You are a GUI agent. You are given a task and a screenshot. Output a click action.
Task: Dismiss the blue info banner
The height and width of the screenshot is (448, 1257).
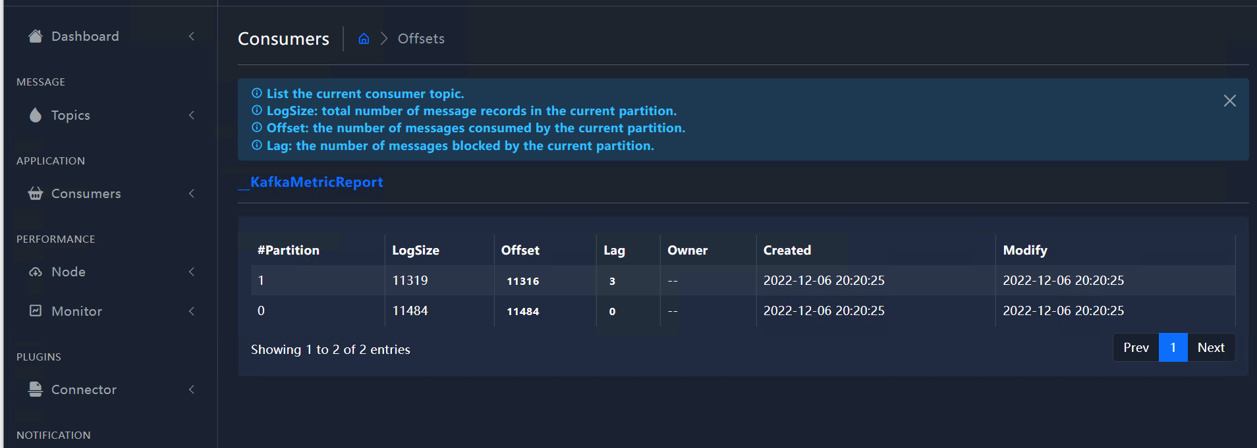[x=1229, y=101]
